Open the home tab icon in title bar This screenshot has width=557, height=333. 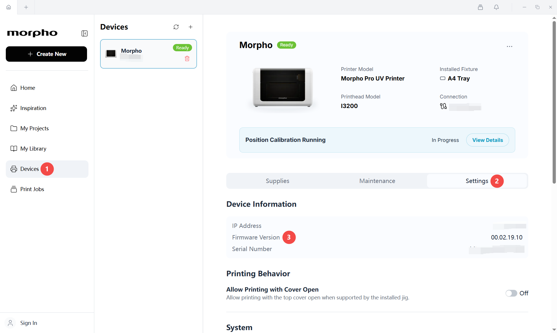(x=9, y=7)
